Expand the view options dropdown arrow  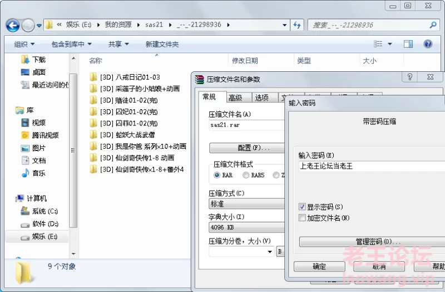[x=390, y=44]
